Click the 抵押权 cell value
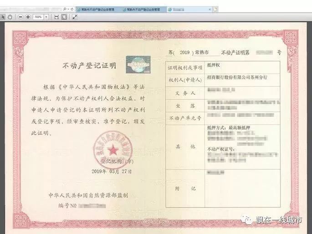 [214, 65]
